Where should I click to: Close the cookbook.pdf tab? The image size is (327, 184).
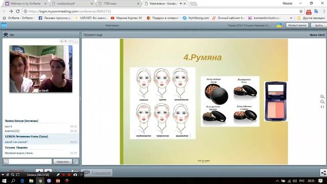[x=92, y=4]
